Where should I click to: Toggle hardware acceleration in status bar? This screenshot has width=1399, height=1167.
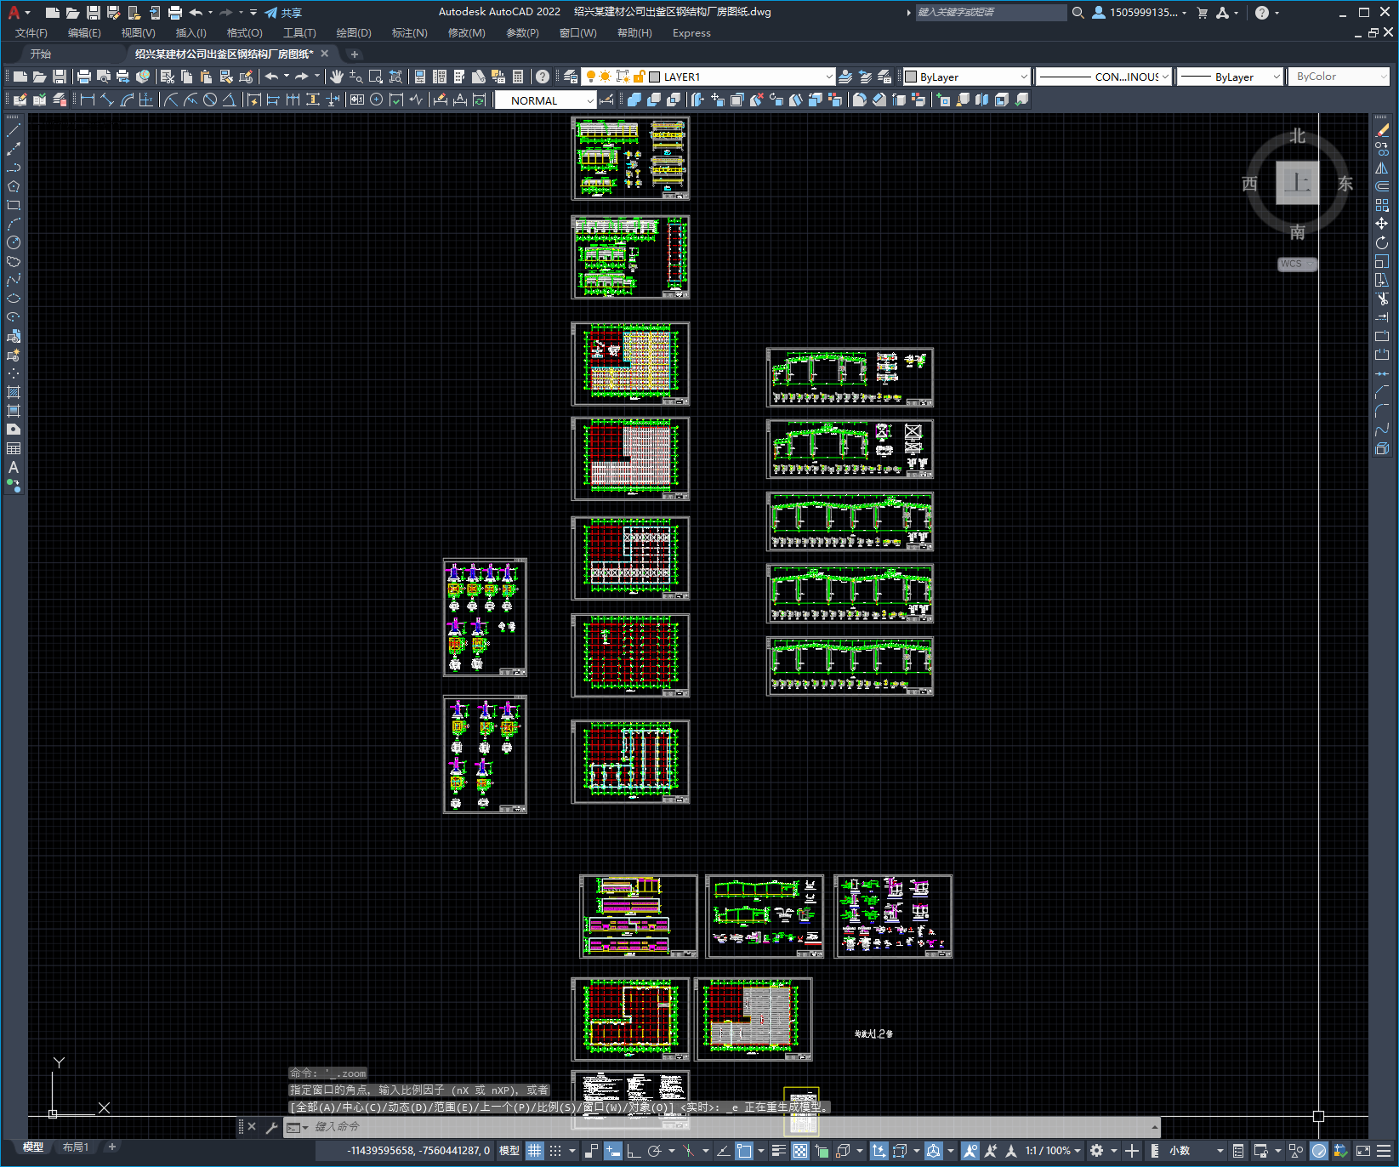(1319, 1151)
